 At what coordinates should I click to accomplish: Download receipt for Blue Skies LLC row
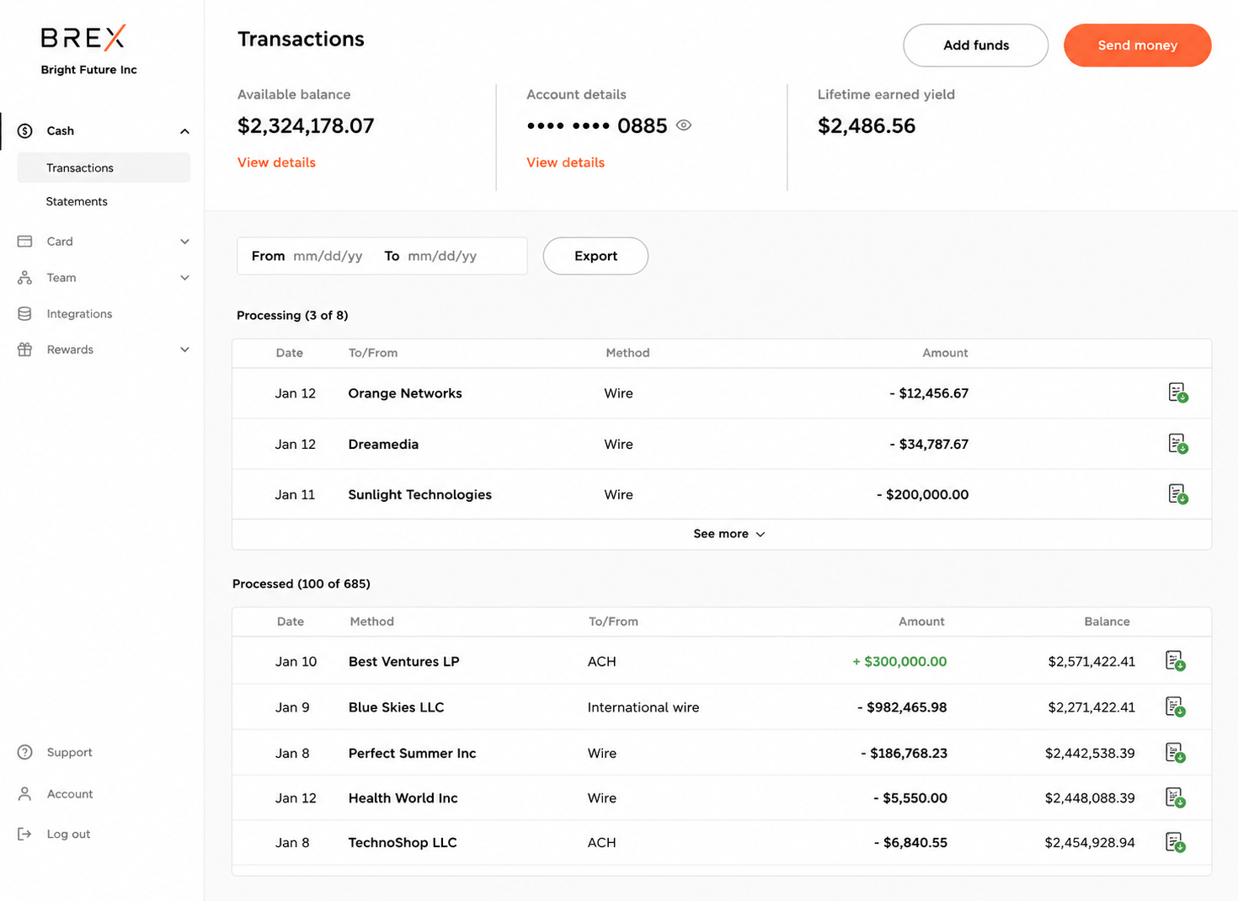[1176, 707]
